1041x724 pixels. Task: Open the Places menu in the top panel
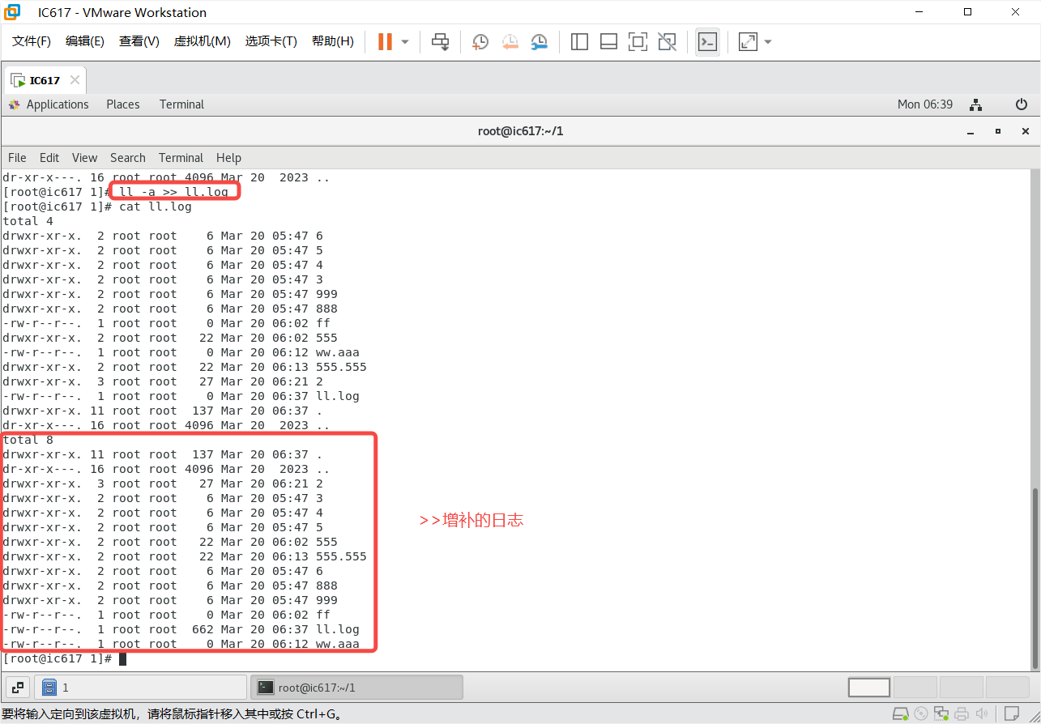[x=123, y=104]
